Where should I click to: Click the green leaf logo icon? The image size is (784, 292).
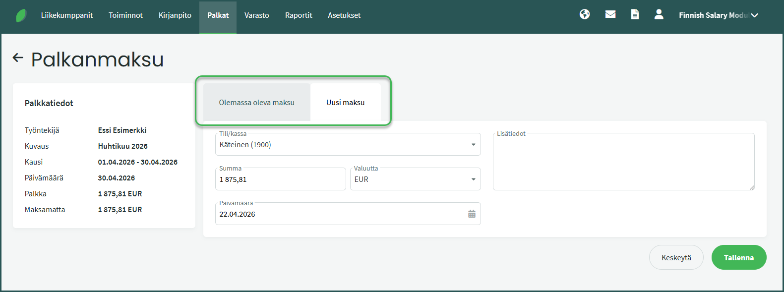(x=21, y=15)
